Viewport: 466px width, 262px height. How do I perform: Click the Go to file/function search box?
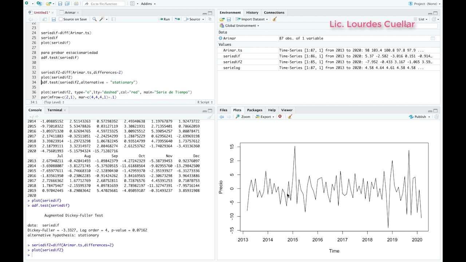click(x=104, y=4)
